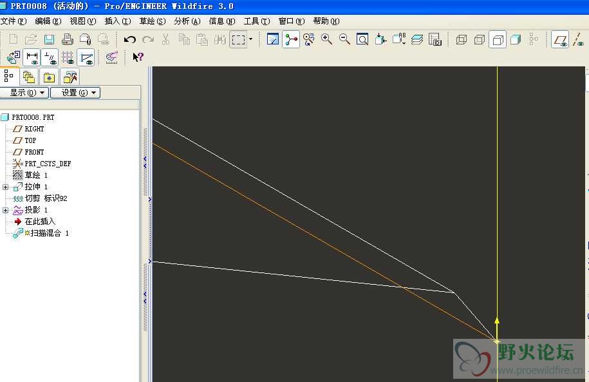Image resolution: width=589 pixels, height=382 pixels.
Task: Refit the model to the window
Action: point(362,39)
